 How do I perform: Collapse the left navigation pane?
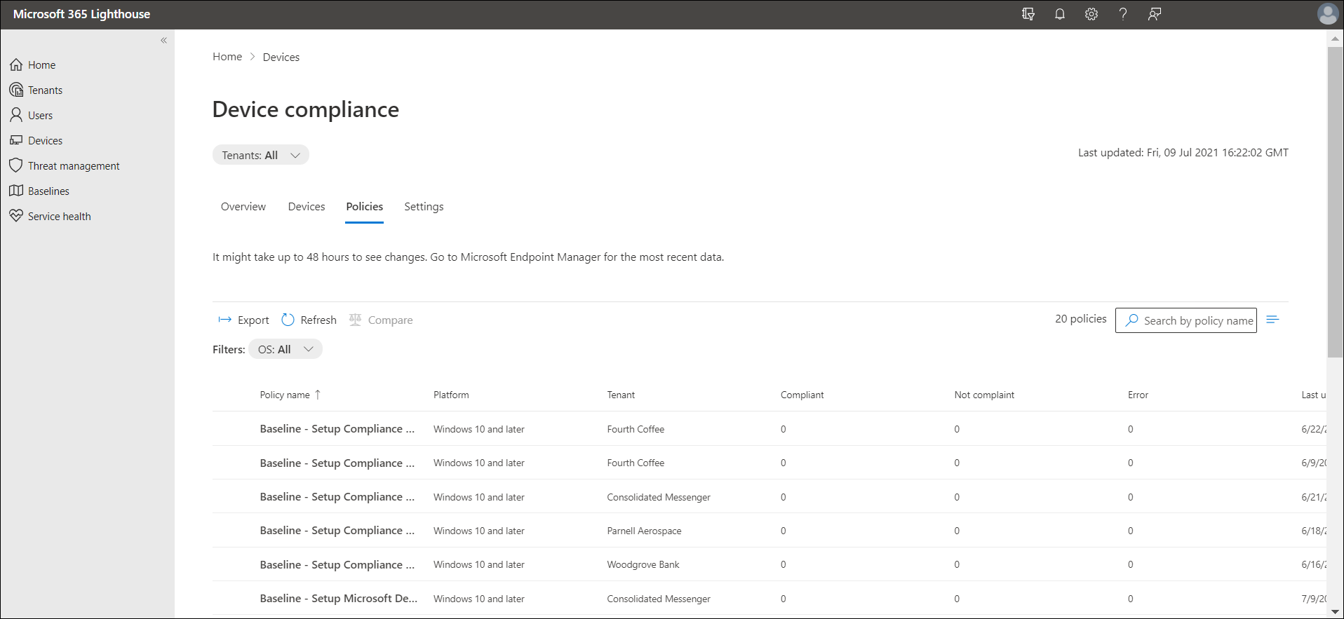coord(163,41)
